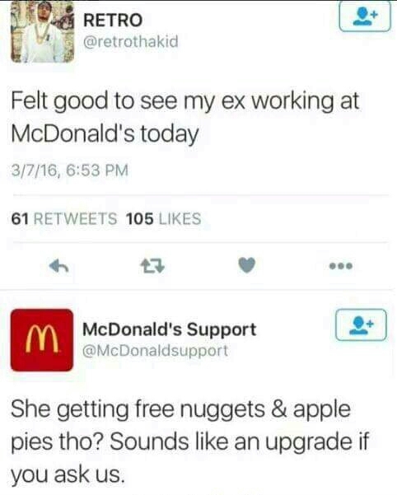Follow RETRO with the add-user button
This screenshot has height=495, width=397.
(x=365, y=16)
